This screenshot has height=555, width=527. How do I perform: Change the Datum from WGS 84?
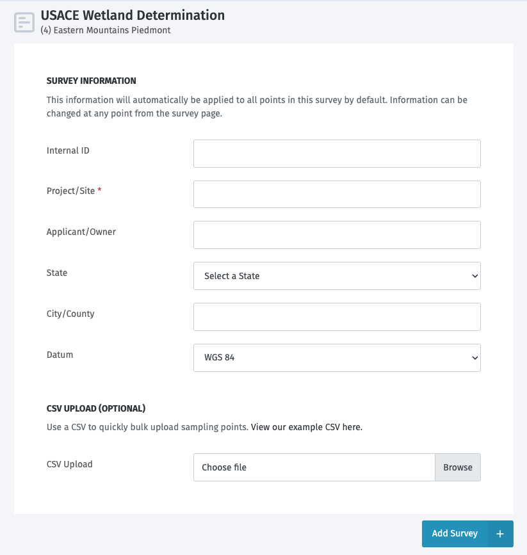click(337, 358)
